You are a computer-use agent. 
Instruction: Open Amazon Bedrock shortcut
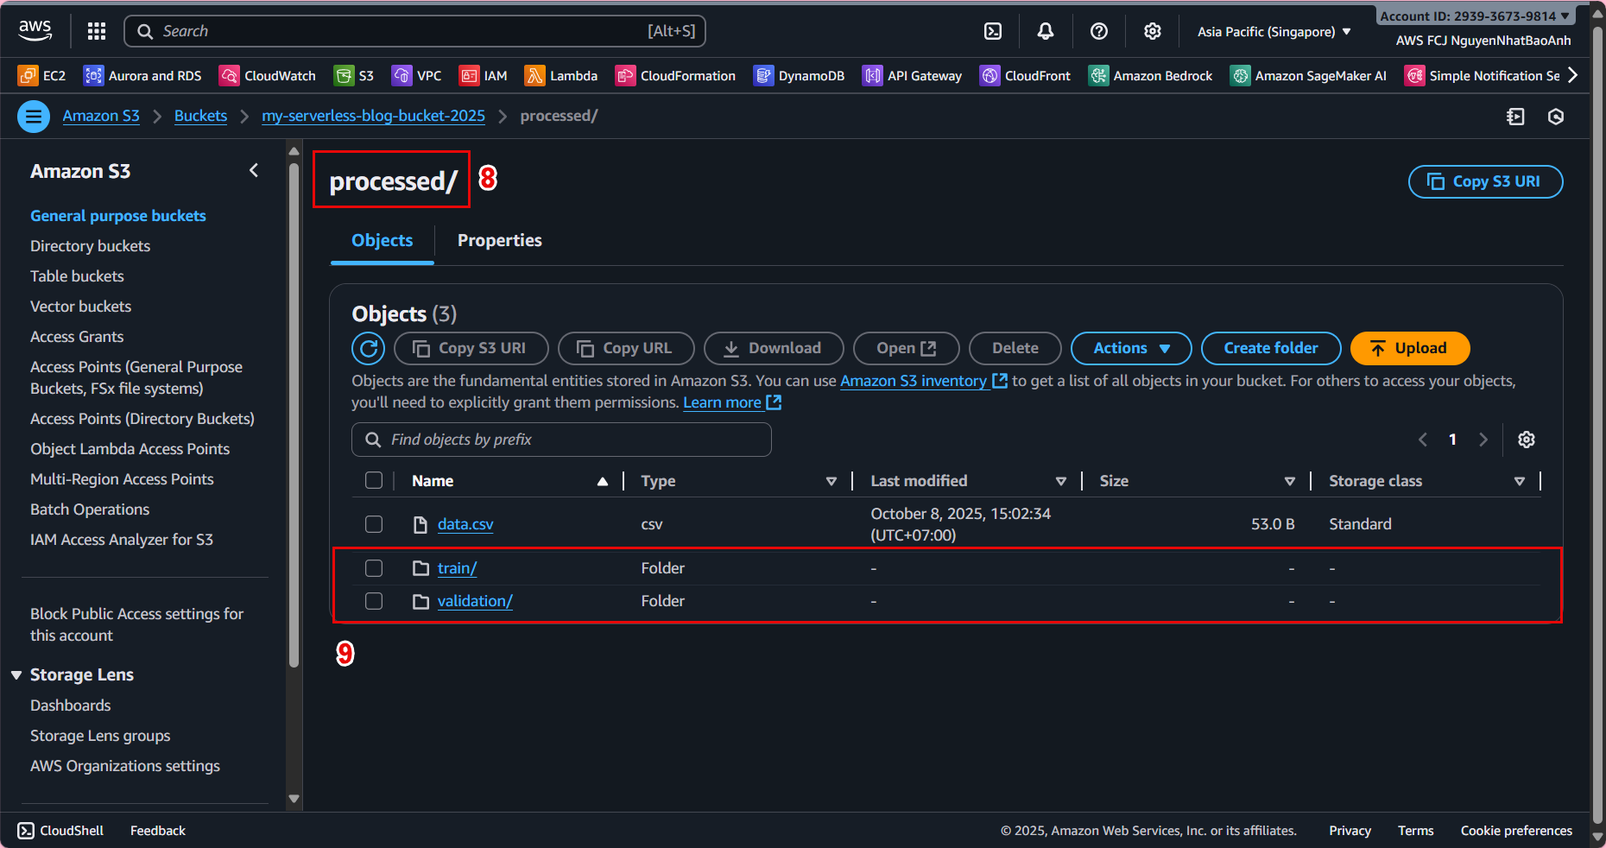click(1150, 76)
